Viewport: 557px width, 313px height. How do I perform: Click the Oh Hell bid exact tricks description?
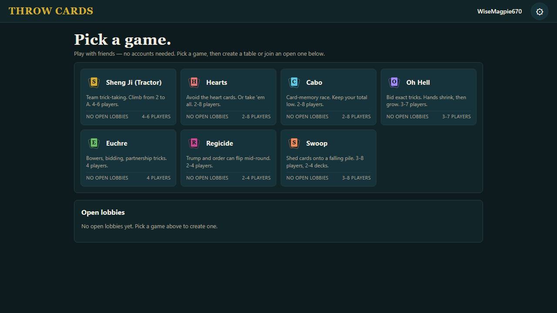click(426, 101)
